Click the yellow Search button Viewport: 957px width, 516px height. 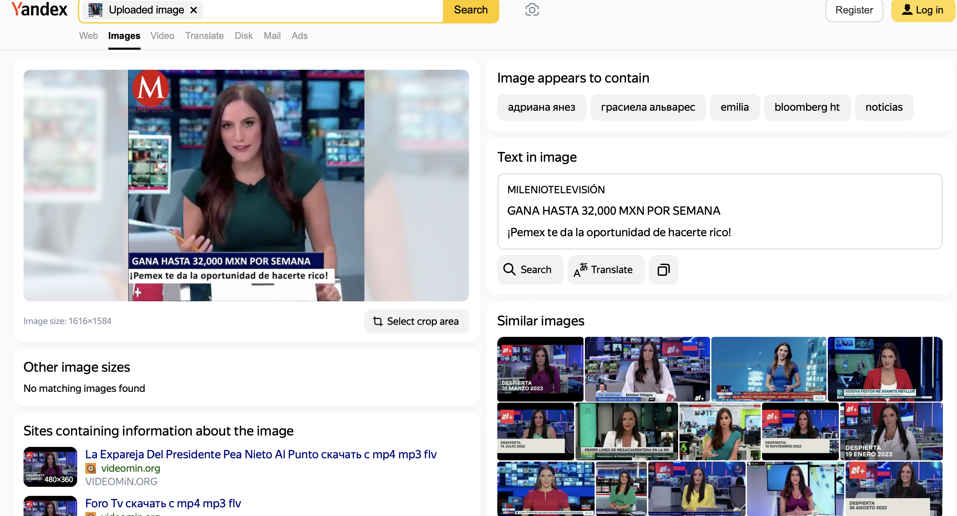click(x=470, y=10)
